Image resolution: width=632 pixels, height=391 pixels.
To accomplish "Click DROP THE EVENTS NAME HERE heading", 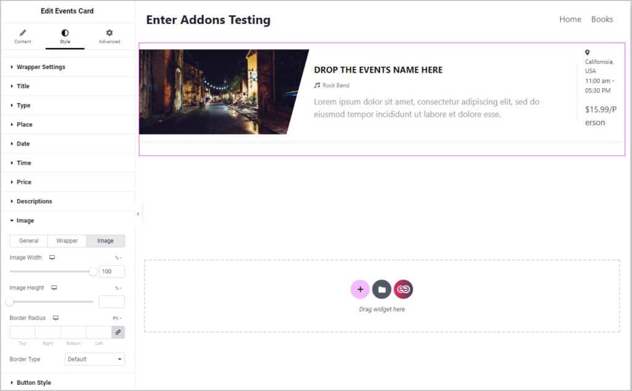I will pyautogui.click(x=378, y=70).
